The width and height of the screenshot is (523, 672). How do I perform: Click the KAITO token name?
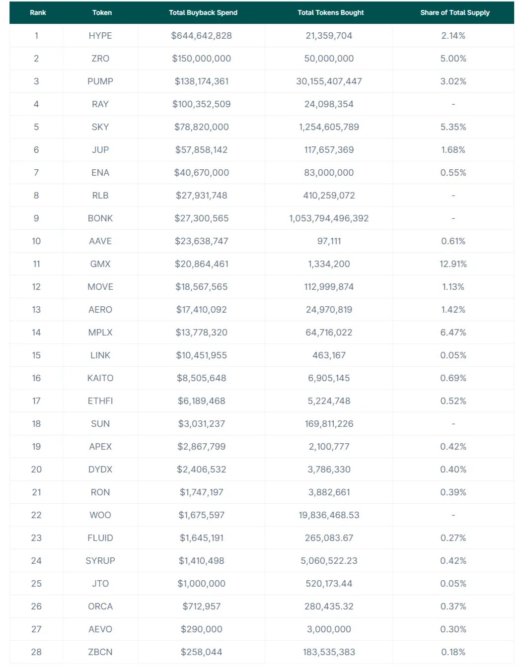point(100,378)
